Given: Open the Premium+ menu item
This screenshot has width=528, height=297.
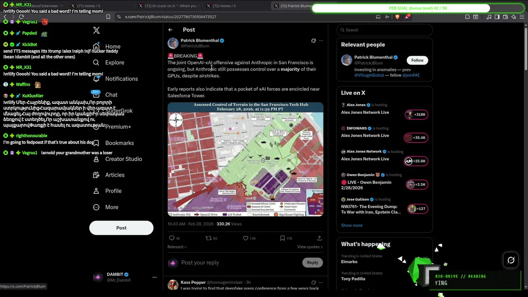Looking at the screenshot, I should (x=112, y=127).
